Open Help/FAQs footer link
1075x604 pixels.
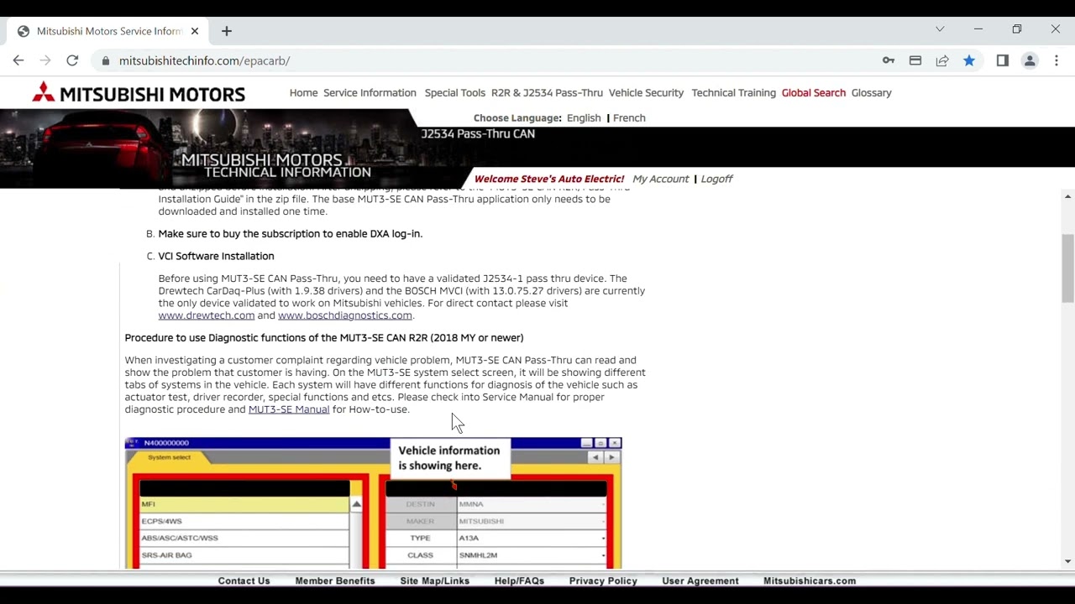point(519,581)
